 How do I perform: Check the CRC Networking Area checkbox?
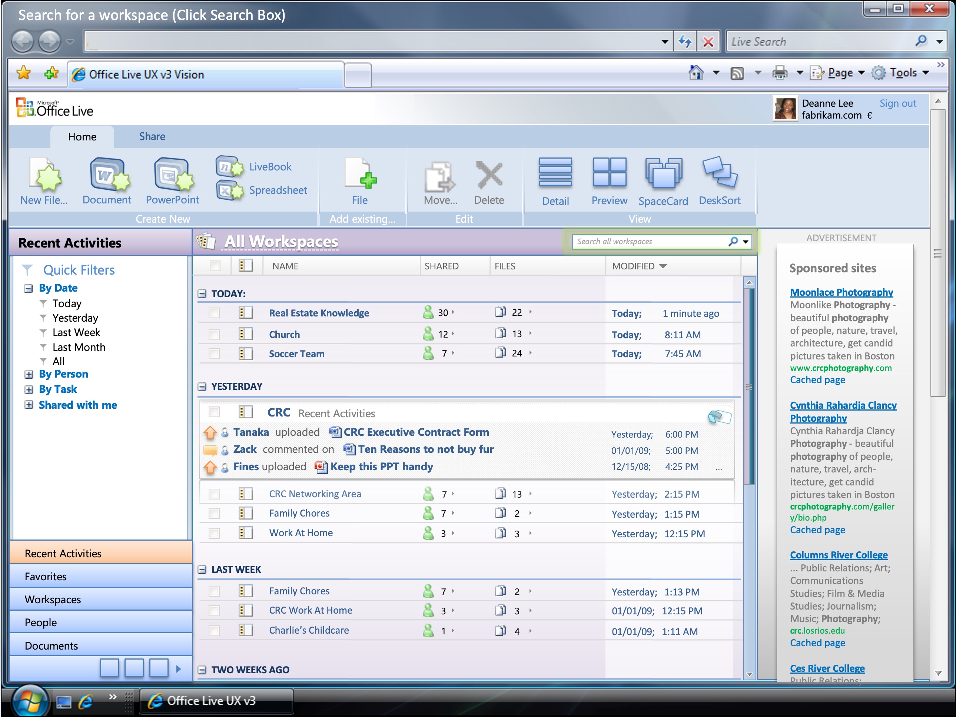(x=214, y=494)
